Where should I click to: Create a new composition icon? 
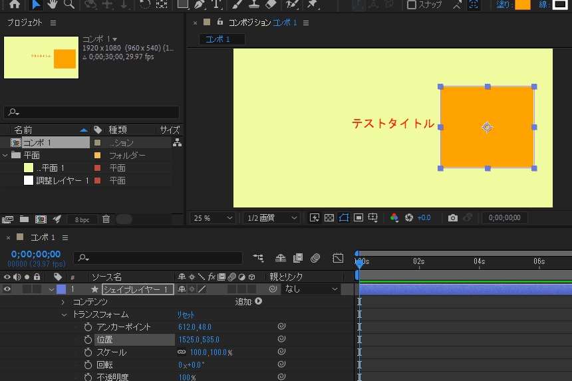41,219
